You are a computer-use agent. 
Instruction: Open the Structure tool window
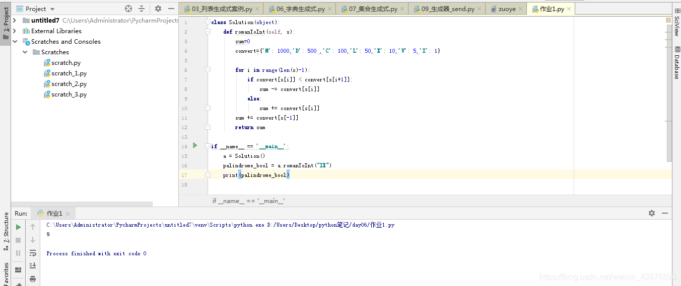click(6, 231)
